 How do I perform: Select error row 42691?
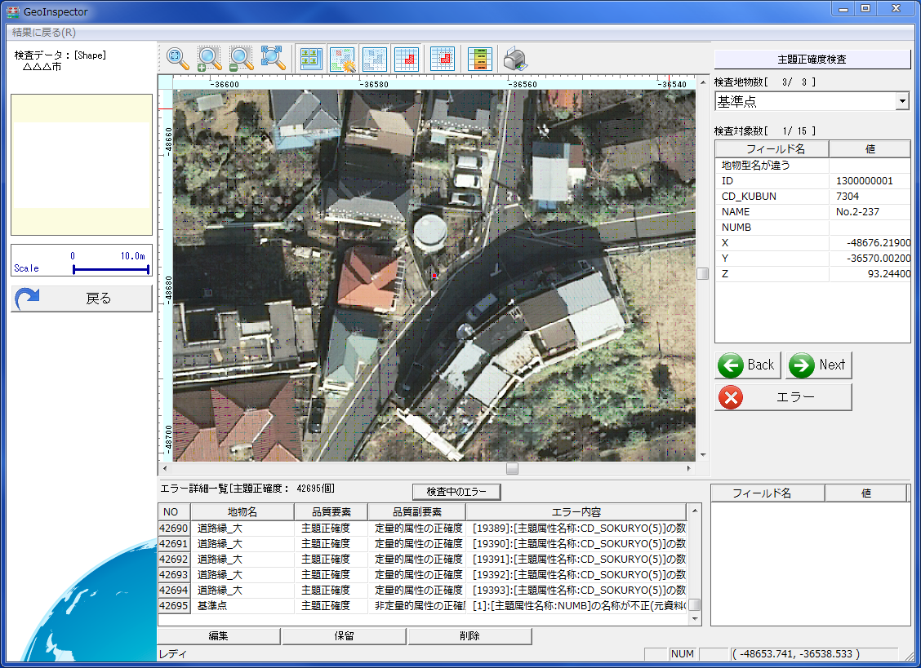coord(422,544)
